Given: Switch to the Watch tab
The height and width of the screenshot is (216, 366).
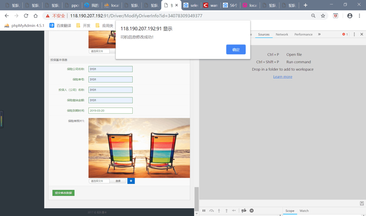Looking at the screenshot, I should pyautogui.click(x=304, y=211).
